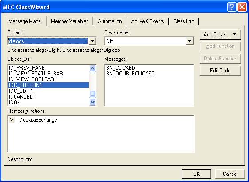The width and height of the screenshot is (249, 182).
Task: Close the MFC ClassWizard window
Action: pyautogui.click(x=242, y=7)
